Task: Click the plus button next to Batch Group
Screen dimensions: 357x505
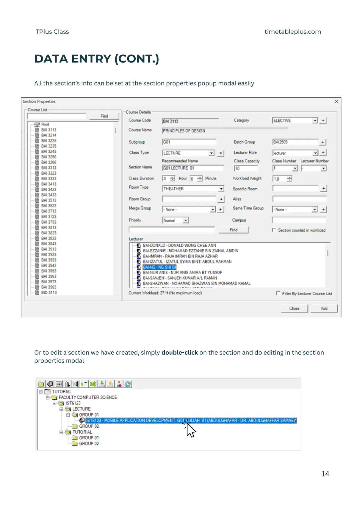Action: pyautogui.click(x=323, y=142)
